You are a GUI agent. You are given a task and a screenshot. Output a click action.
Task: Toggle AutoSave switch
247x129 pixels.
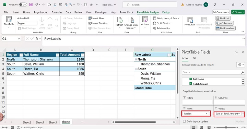(x=23, y=4)
